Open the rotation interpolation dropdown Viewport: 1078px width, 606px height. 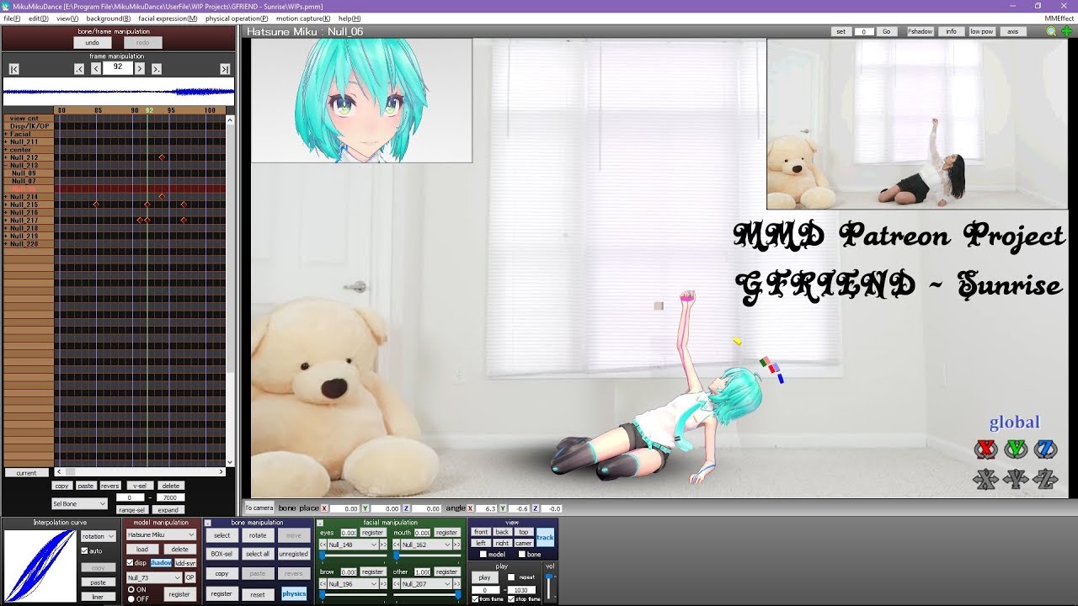99,536
